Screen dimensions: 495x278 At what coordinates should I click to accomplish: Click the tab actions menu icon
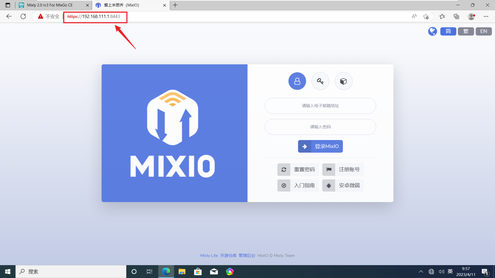8,5
